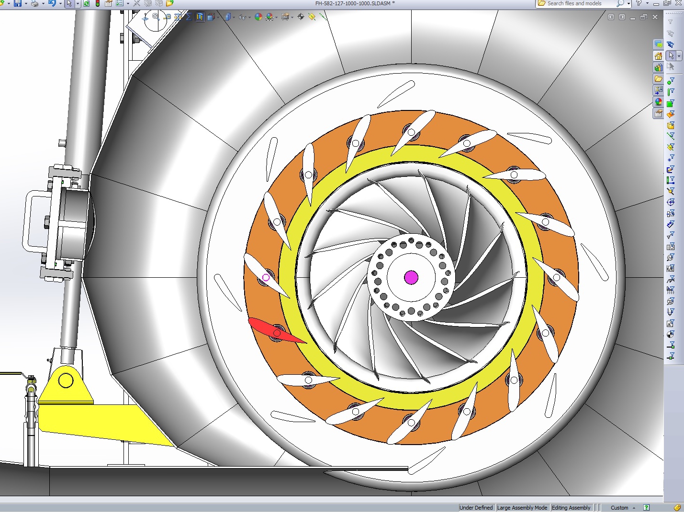Click the Sigma mass properties icon
The height and width of the screenshot is (512, 684).
189,17
